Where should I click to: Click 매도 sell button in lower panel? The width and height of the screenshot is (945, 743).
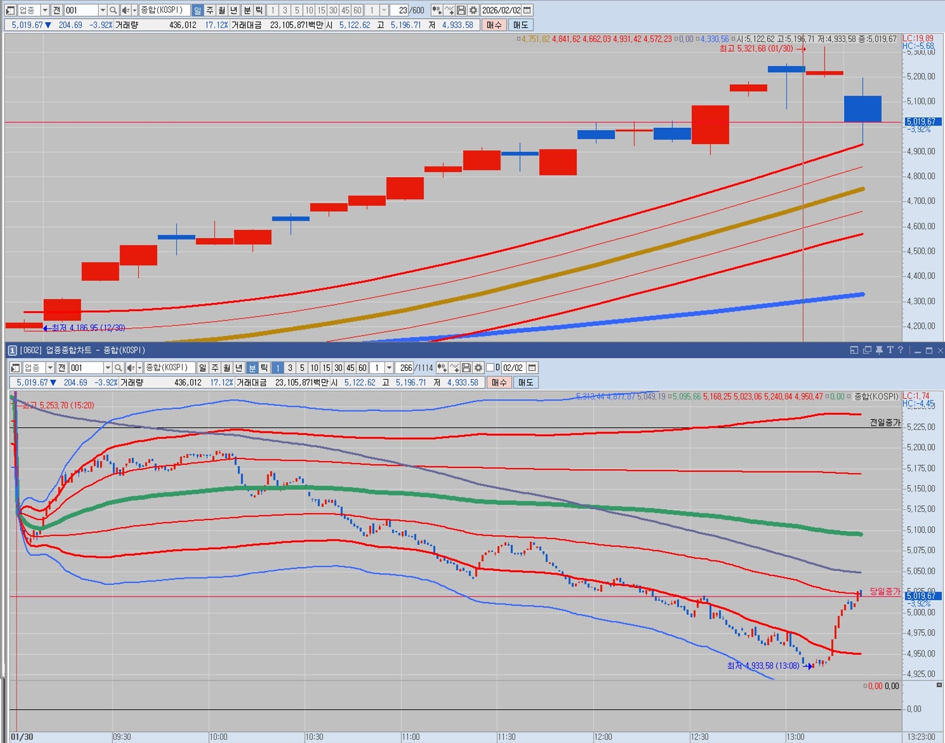point(526,383)
